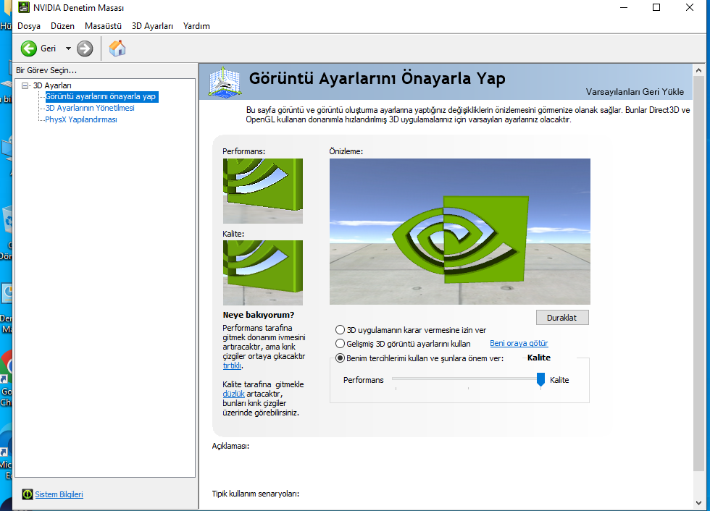The image size is (710, 511).
Task: Open the Yardım menu
Action: coord(196,26)
